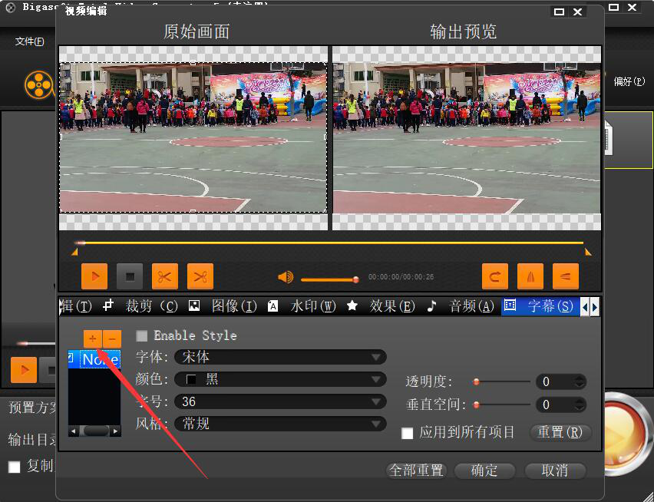Toggle the checkbox beside the None subtitle
Screen dimensions: 654x502
click(71, 358)
